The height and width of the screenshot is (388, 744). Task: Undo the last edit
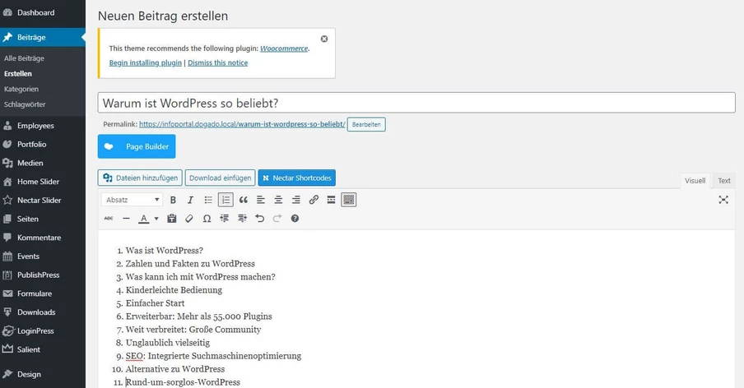pos(260,219)
